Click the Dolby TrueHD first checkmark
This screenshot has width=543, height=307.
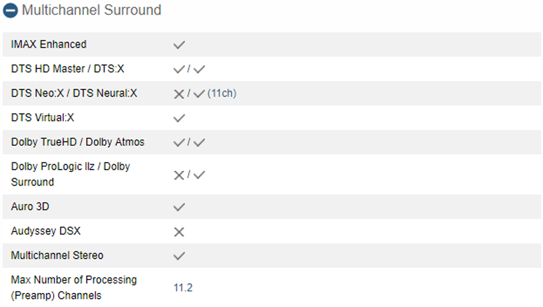point(179,142)
